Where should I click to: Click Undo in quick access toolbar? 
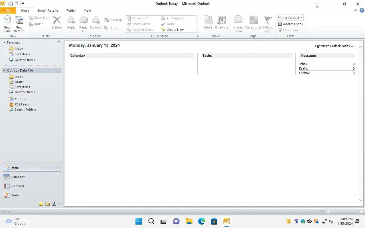[x=17, y=3]
